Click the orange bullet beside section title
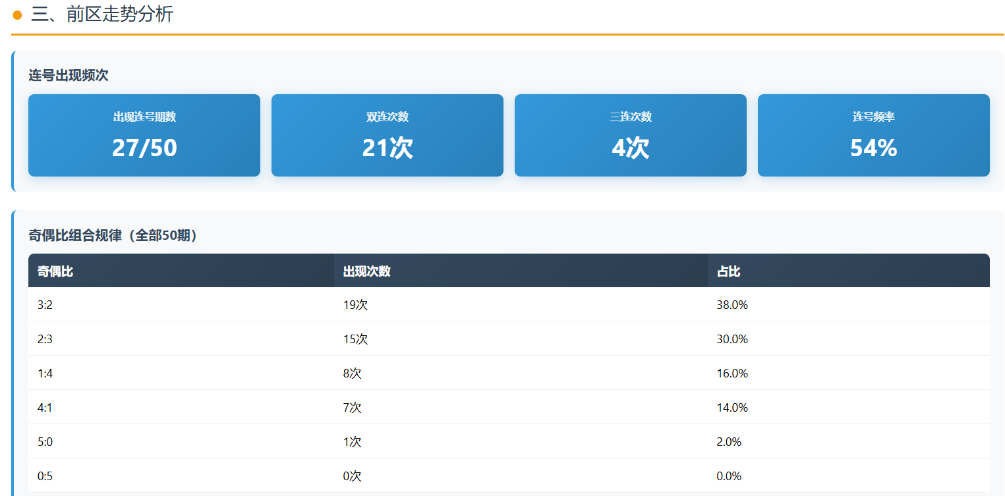 18,15
